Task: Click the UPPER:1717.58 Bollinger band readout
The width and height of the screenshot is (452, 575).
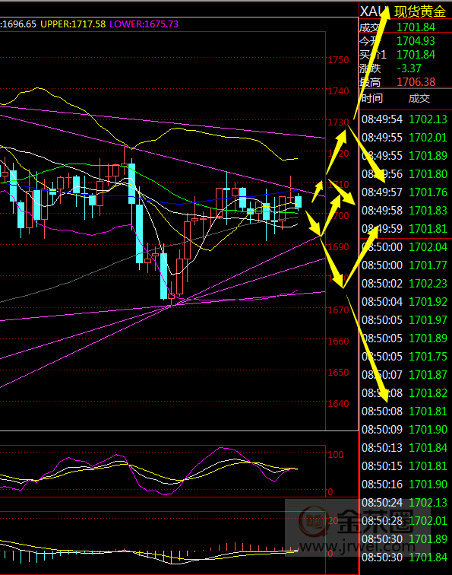Action: (x=73, y=24)
